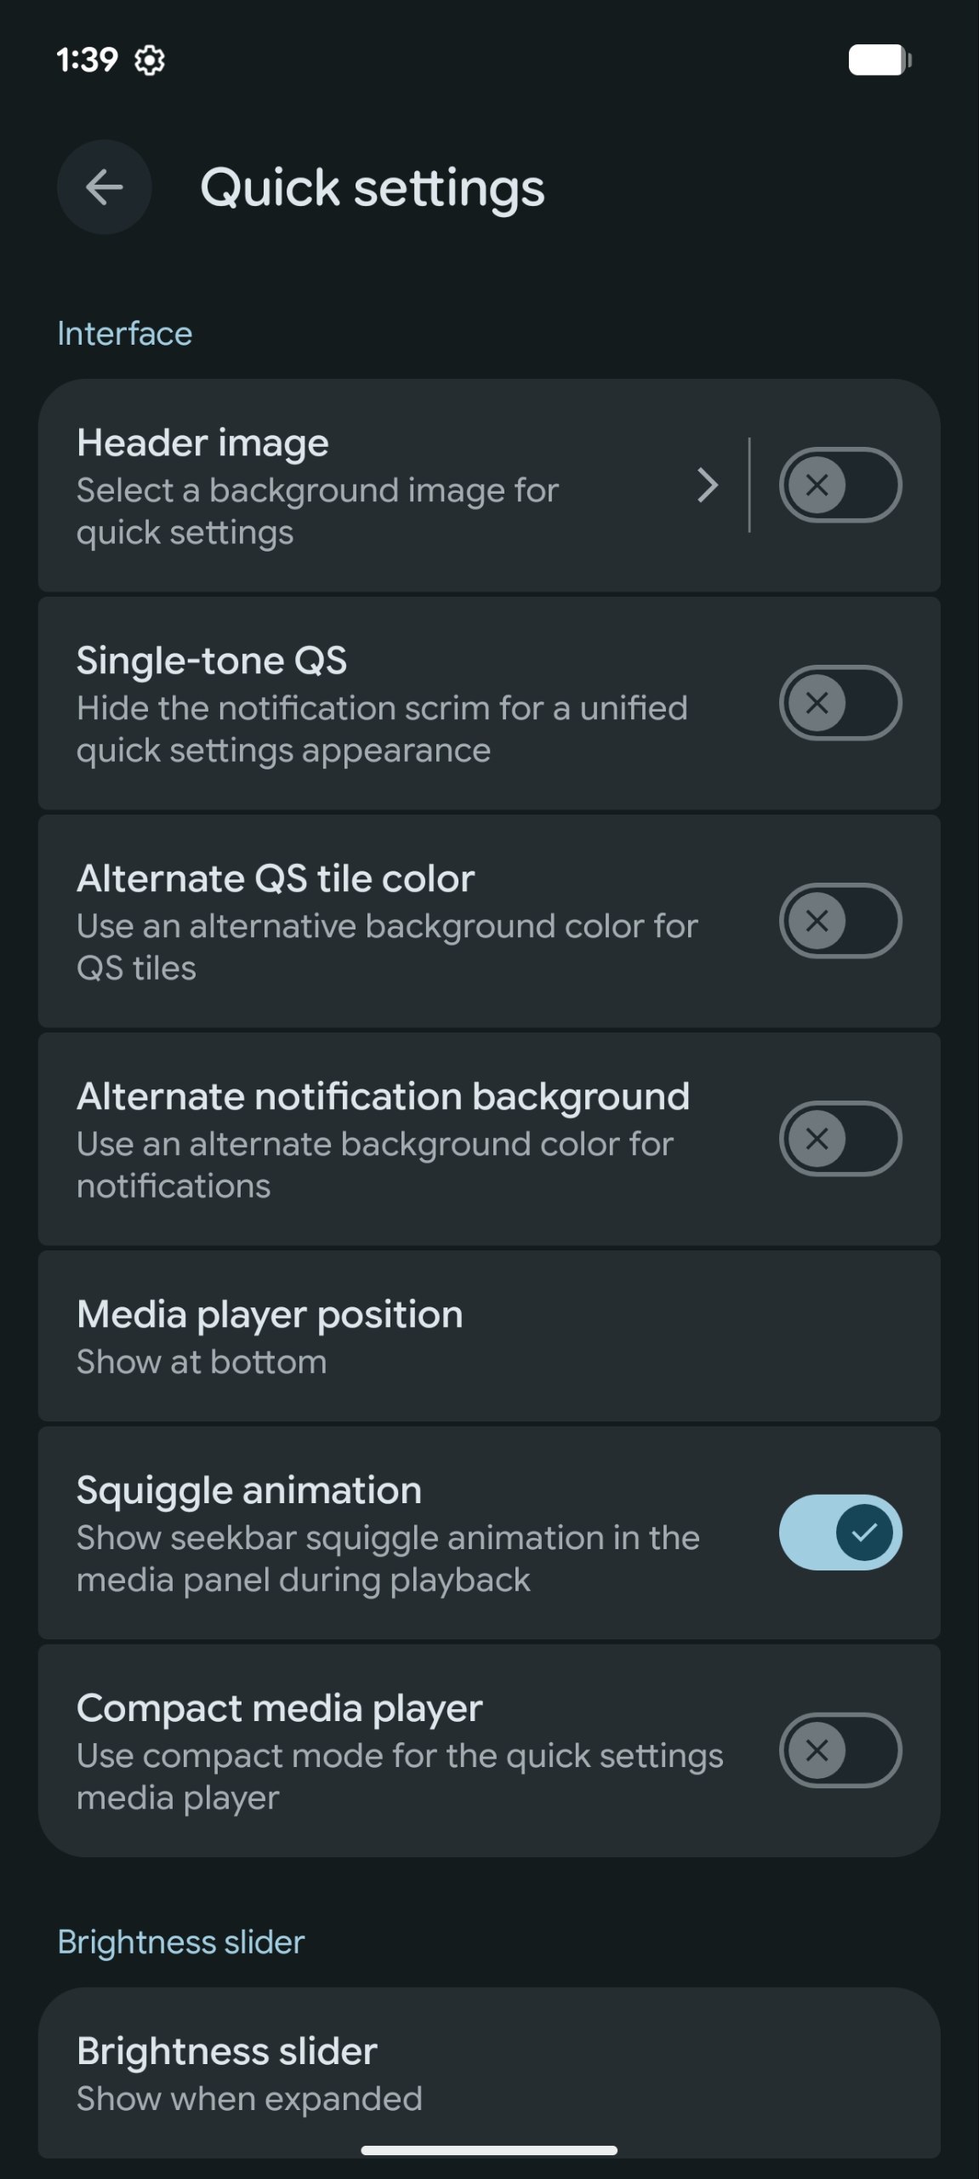Tap the Header image title text
Viewport: 979px width, 2179px height.
coord(202,443)
